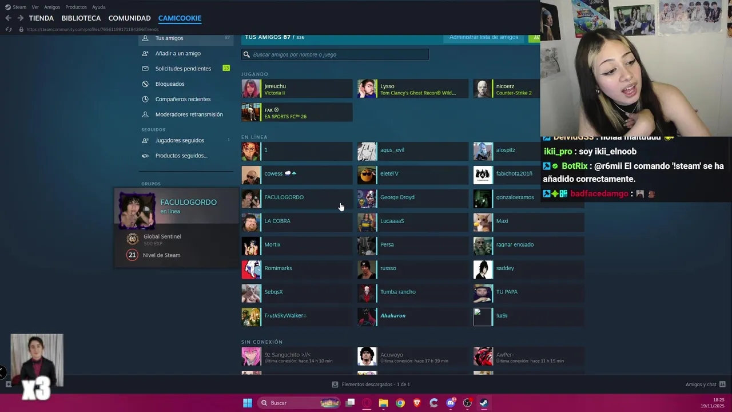Open the COMUNIDAD tab
This screenshot has width=732, height=412.
point(129,18)
